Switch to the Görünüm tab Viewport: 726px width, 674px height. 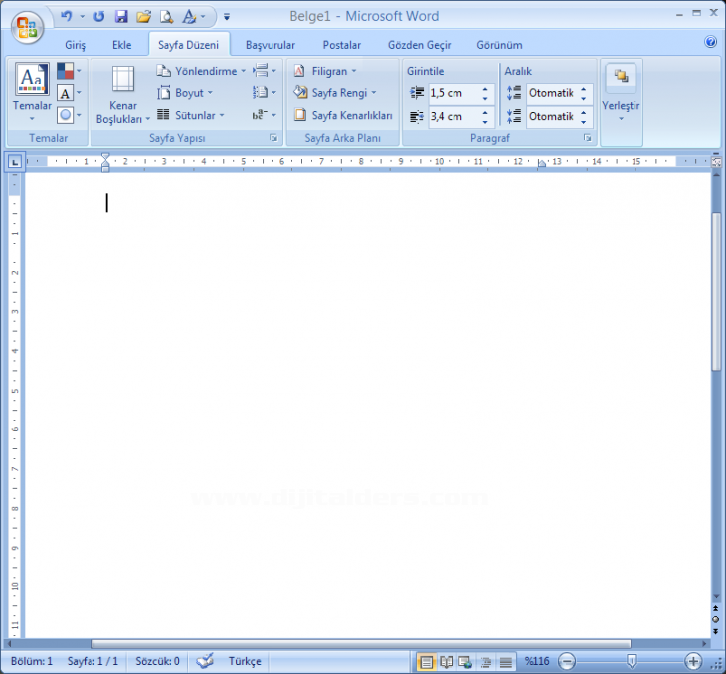pyautogui.click(x=499, y=45)
